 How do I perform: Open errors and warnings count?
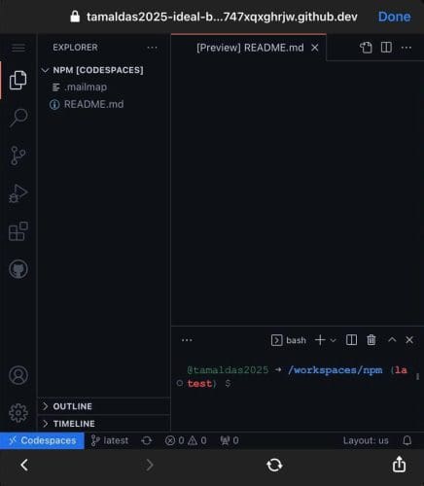click(186, 440)
